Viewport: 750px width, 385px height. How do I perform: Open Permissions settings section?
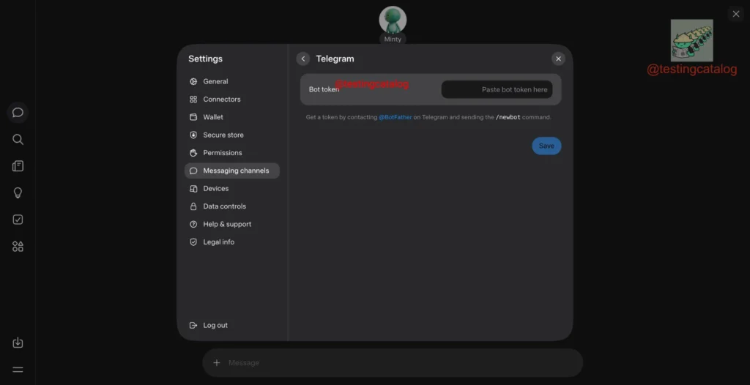point(232,153)
